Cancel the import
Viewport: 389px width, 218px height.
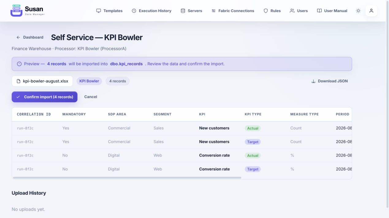[91, 97]
